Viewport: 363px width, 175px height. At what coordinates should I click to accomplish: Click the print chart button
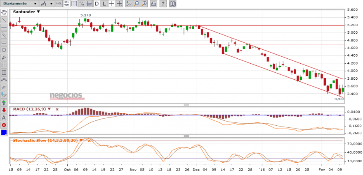(x=153, y=3)
